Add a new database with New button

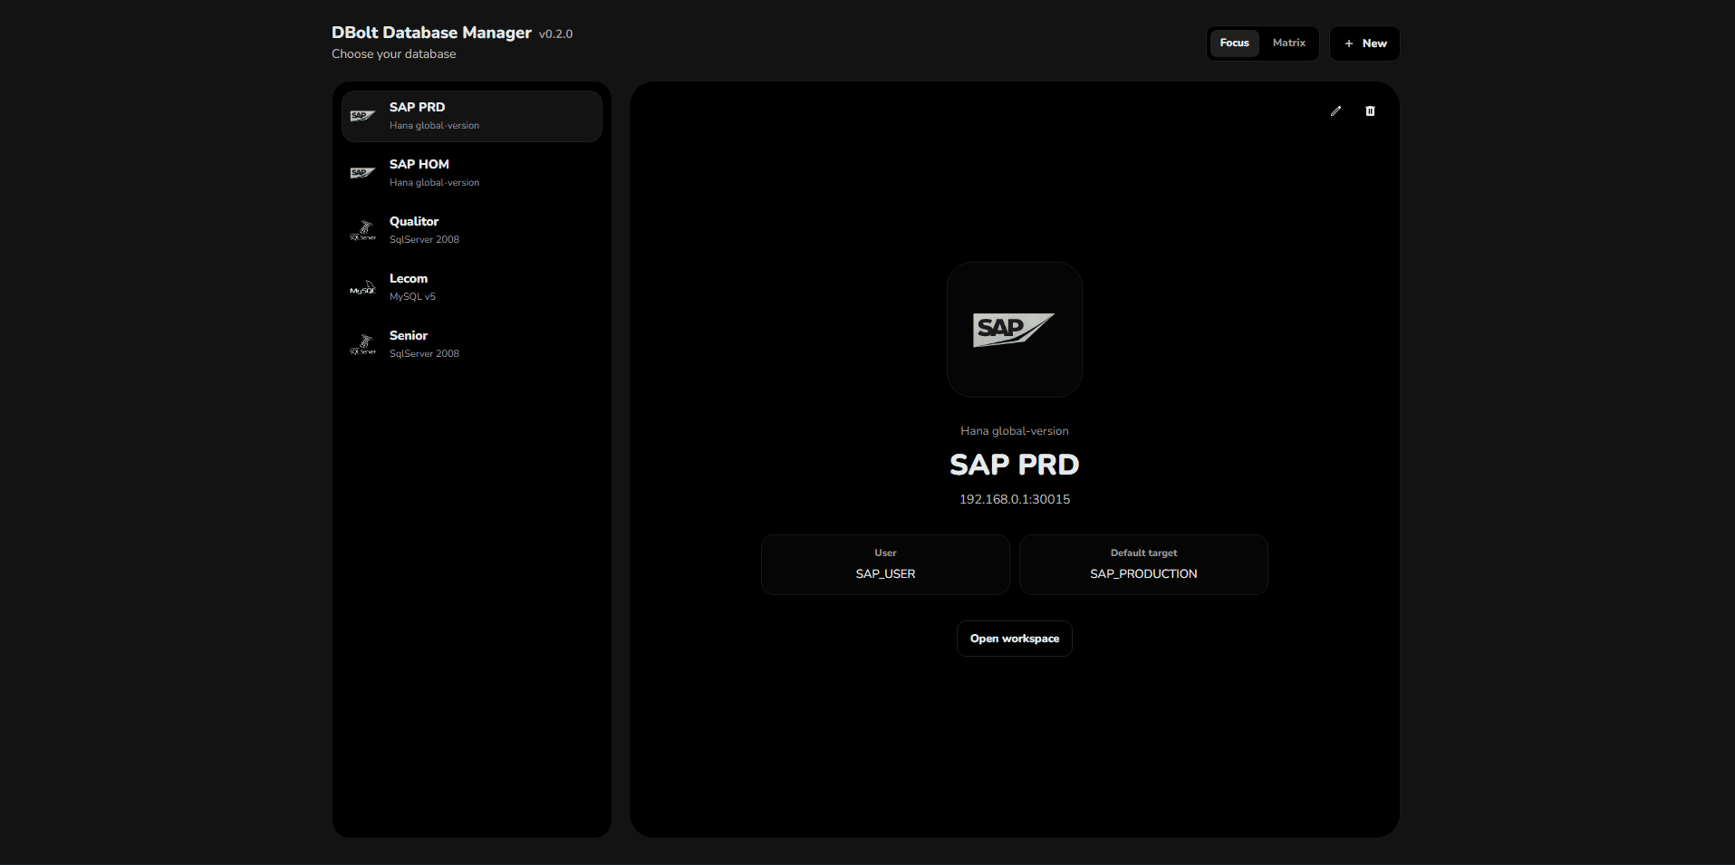[1364, 43]
